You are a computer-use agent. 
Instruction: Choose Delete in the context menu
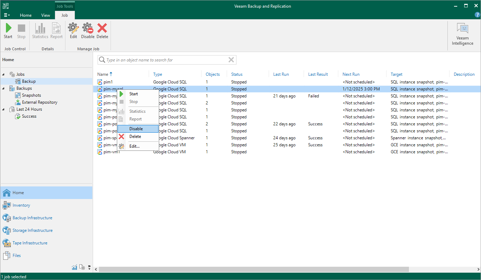tap(138, 137)
